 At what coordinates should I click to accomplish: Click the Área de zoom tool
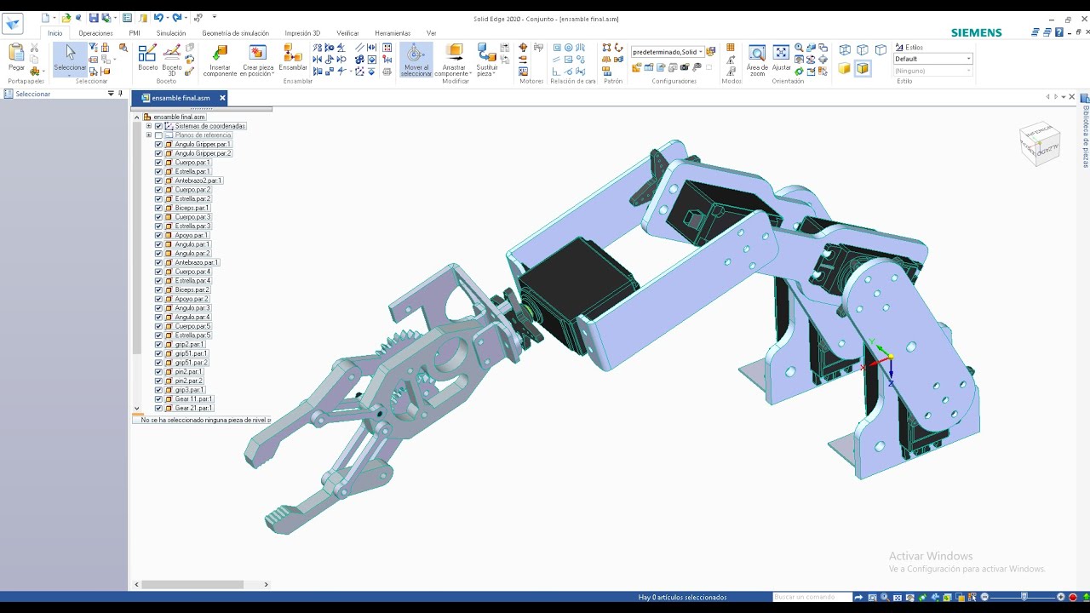tap(757, 60)
